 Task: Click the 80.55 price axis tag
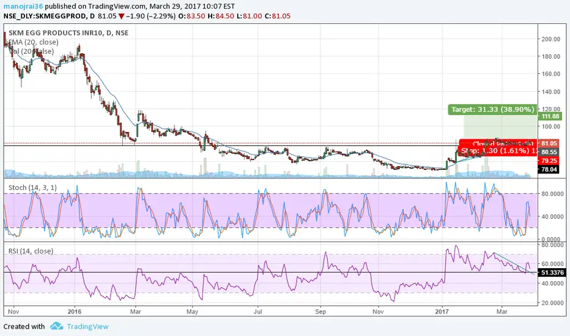point(549,152)
